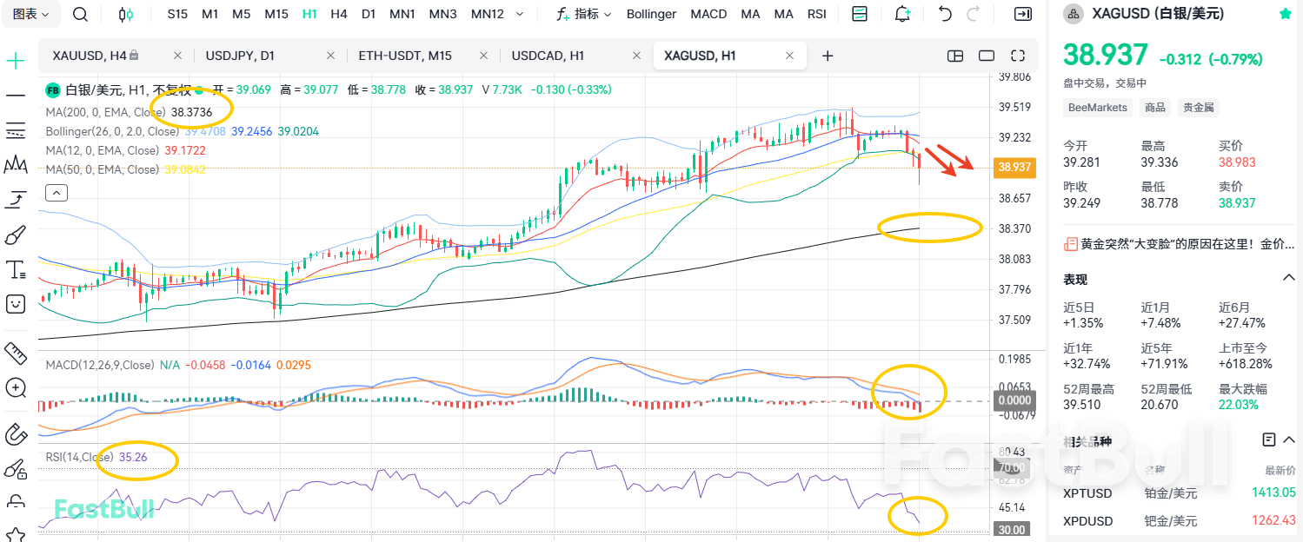The image size is (1303, 542).
Task: Select the brush drawing tool
Action: (17, 235)
